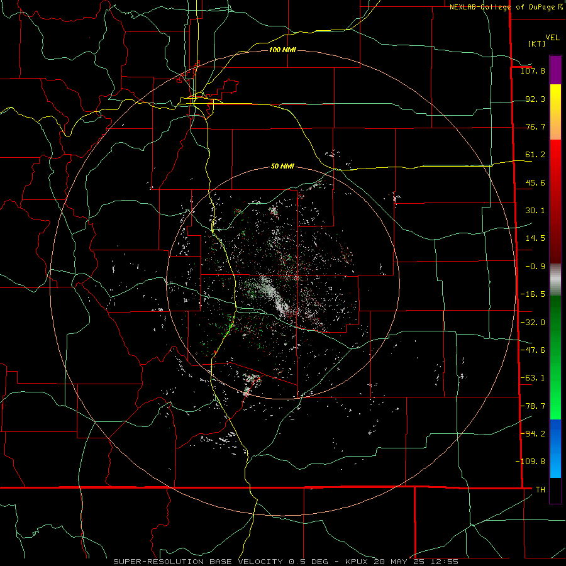Click the 45.6 velocity scale value
Viewport: 566px width, 566px height.
click(x=535, y=182)
